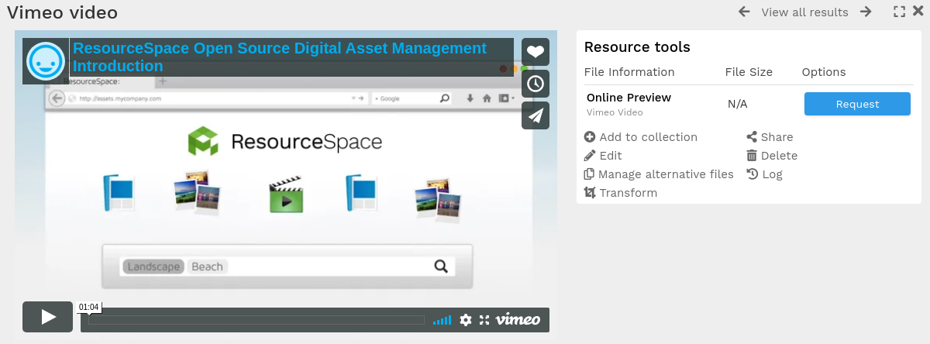The width and height of the screenshot is (930, 344).
Task: Open Vimeo player settings gear
Action: [466, 320]
